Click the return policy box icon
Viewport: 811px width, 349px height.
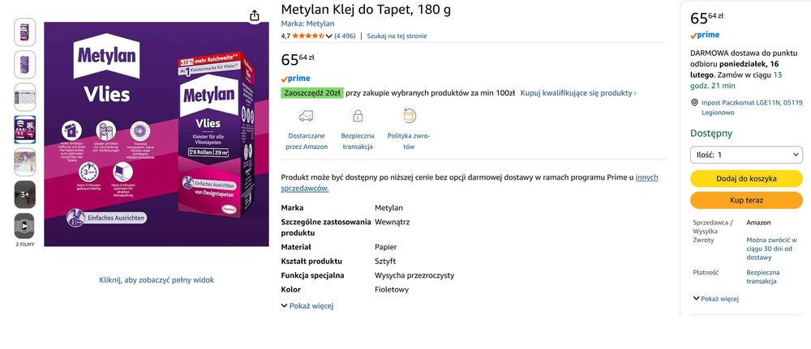(409, 116)
